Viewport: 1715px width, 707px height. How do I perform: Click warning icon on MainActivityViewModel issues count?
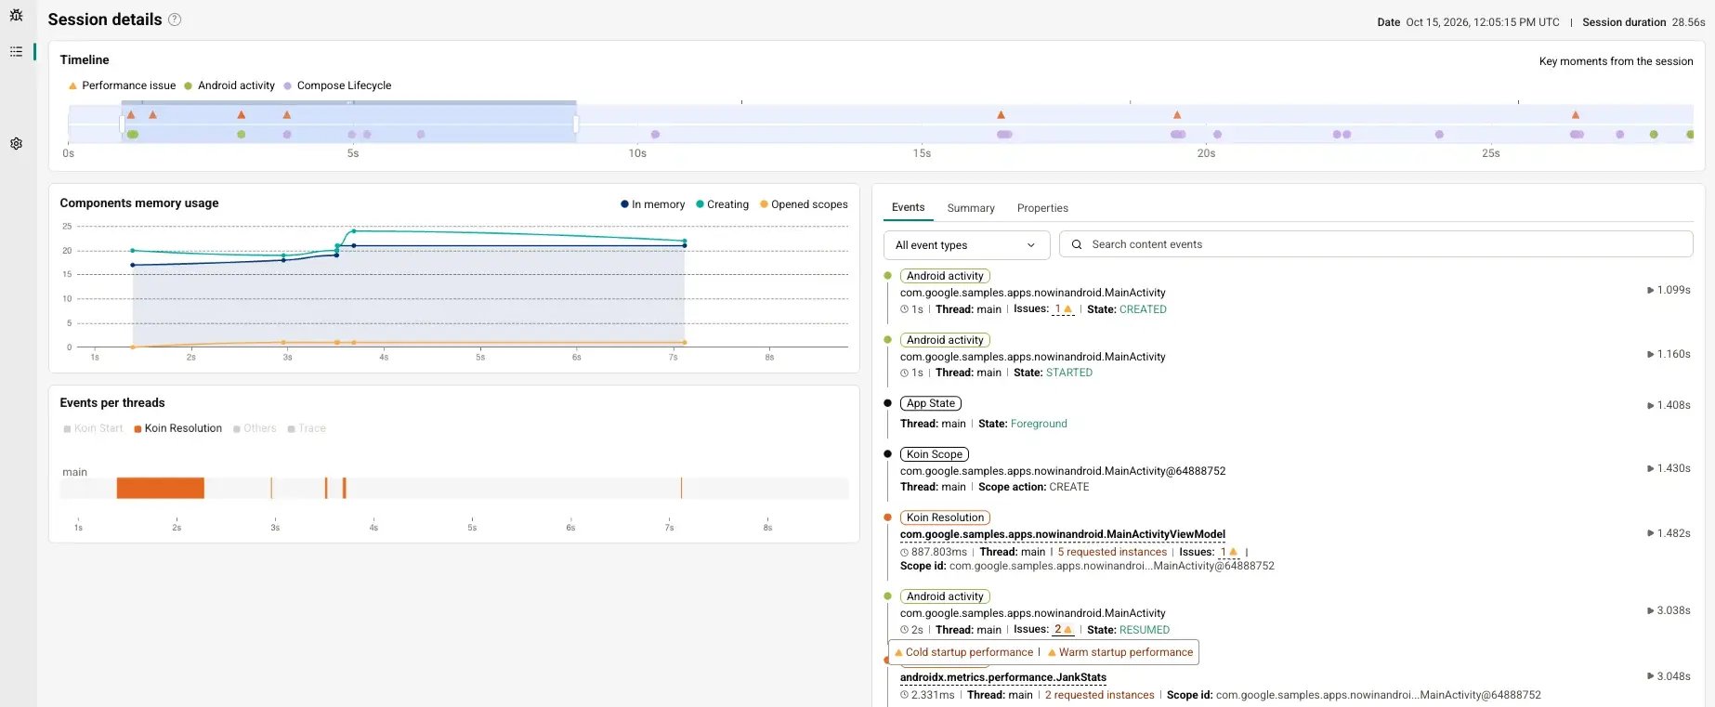[1233, 552]
